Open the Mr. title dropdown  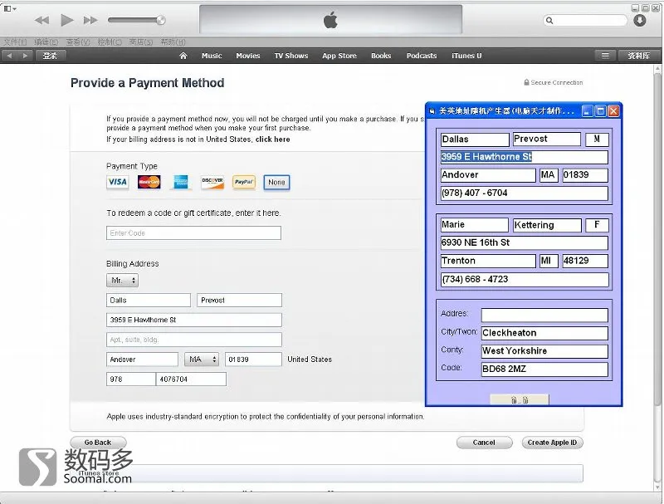122,281
